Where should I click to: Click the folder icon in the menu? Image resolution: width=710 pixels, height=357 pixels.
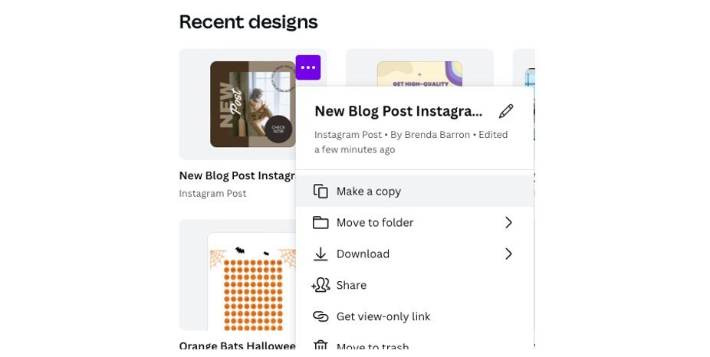[x=320, y=223]
